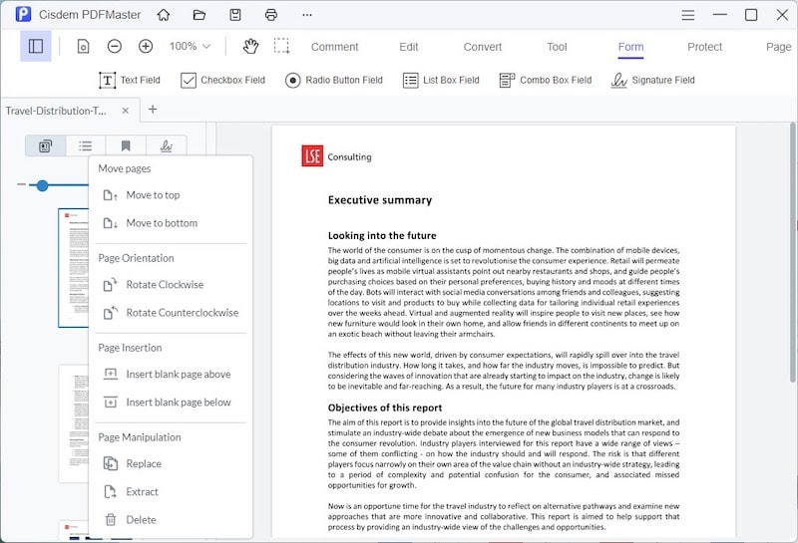Add a Radio Button Field
798x543 pixels.
coord(334,80)
